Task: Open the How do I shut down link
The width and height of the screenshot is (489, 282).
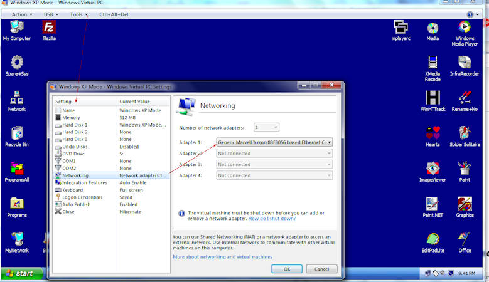Action: (272, 219)
